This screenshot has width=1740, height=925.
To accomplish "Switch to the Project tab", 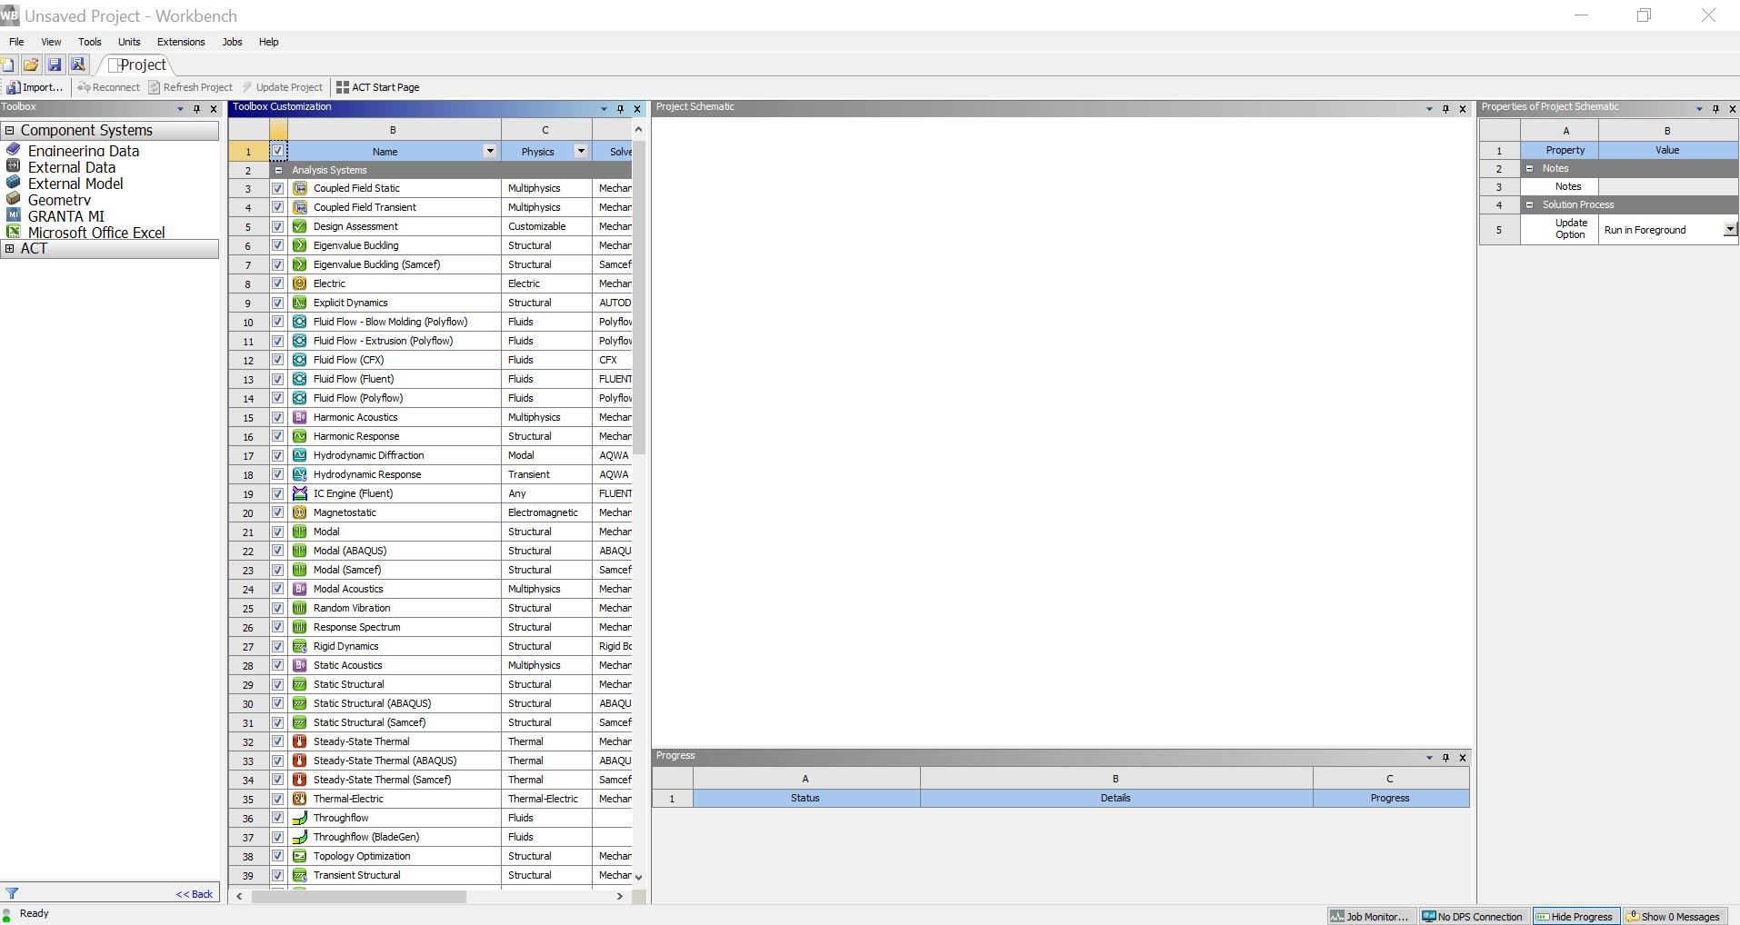I will tap(137, 65).
